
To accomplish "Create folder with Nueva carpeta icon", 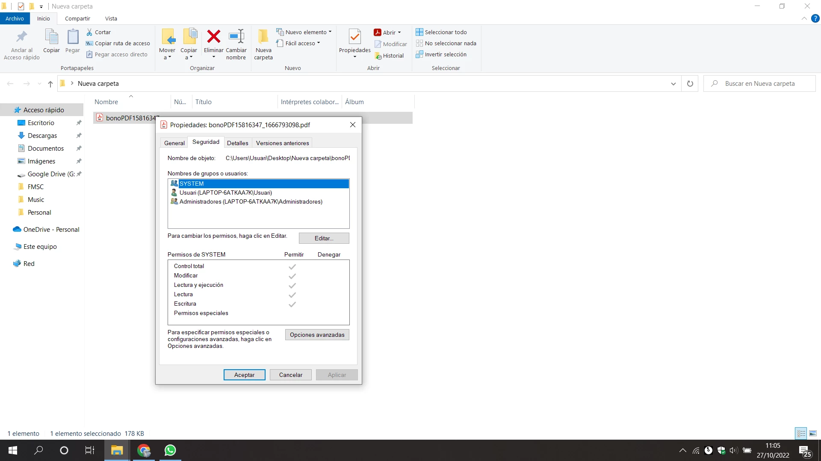I will click(x=263, y=37).
